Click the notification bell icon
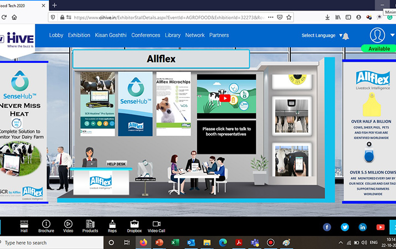The width and height of the screenshot is (396, 249). coord(346,36)
